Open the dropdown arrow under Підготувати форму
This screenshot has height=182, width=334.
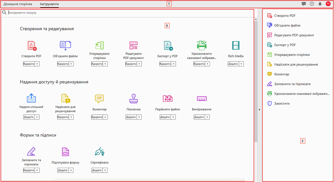coord(71,170)
